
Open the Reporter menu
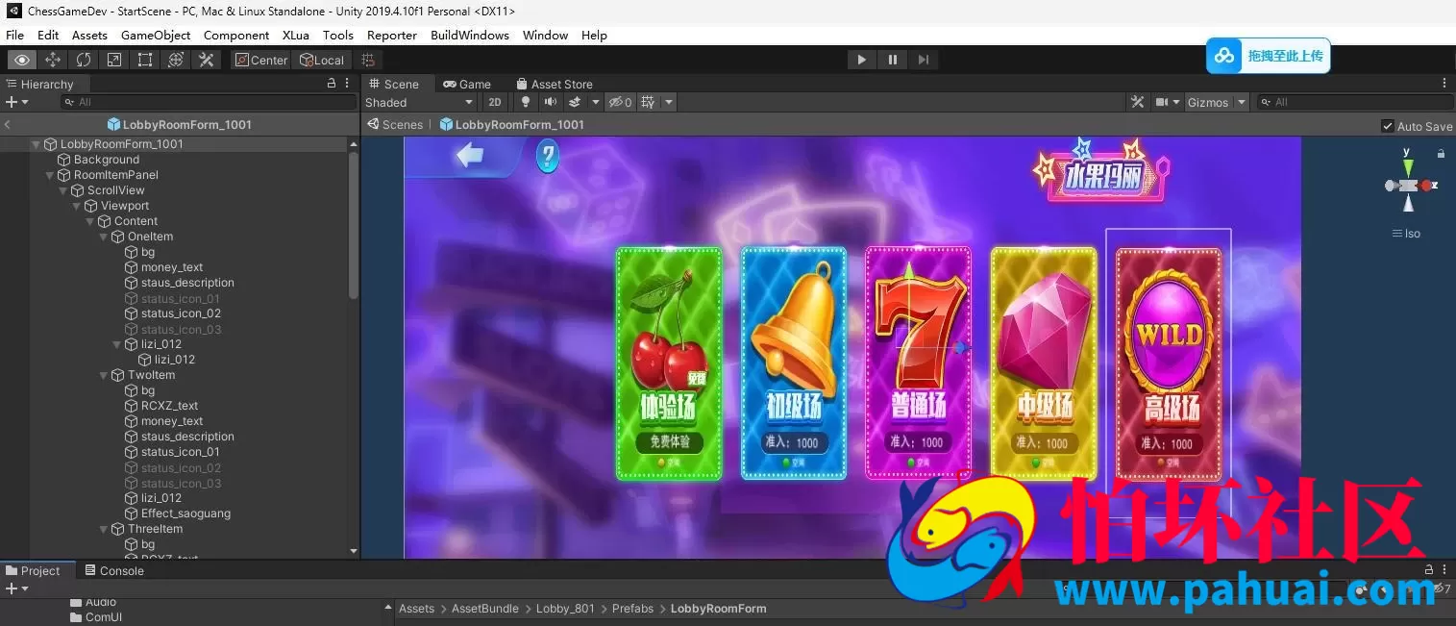pyautogui.click(x=392, y=35)
